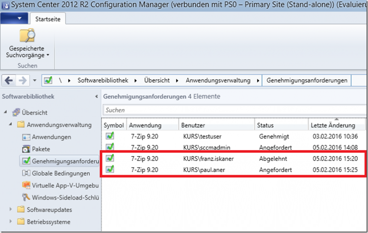The height and width of the screenshot is (233, 368).
Task: Click the Übersicht node icon in tree
Action: [x=16, y=113]
